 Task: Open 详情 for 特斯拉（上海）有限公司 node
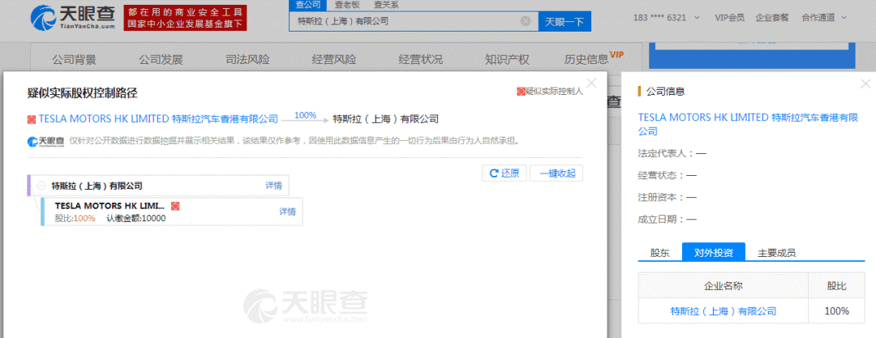[x=273, y=186]
